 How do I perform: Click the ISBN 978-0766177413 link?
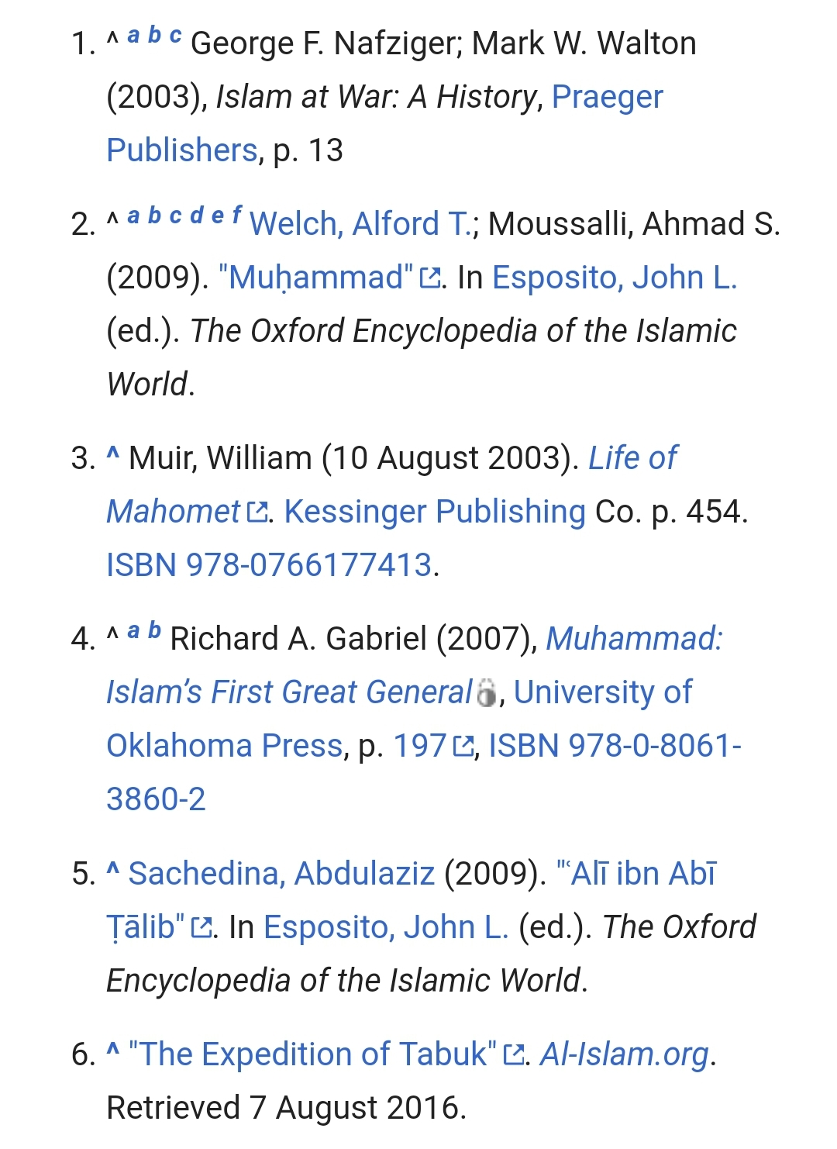click(x=269, y=565)
